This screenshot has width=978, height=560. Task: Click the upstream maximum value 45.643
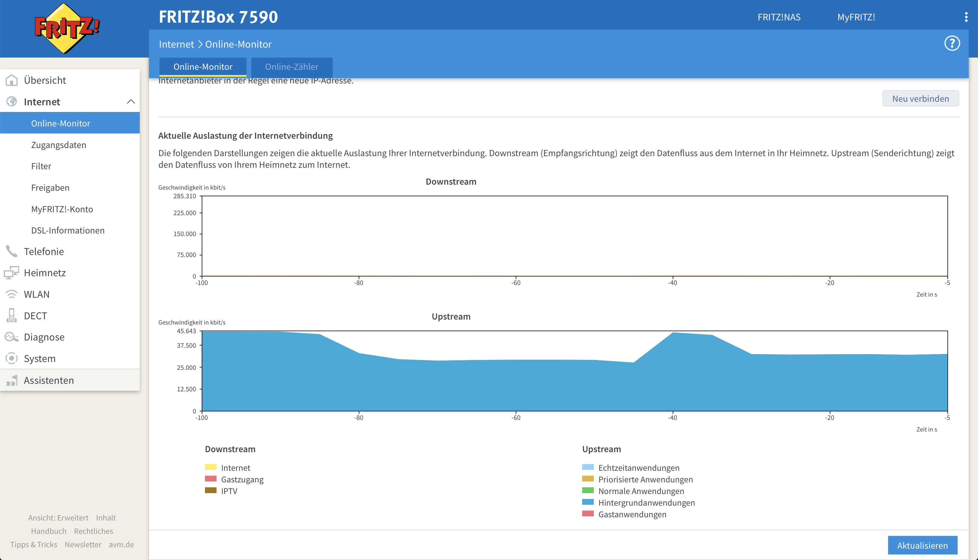186,331
